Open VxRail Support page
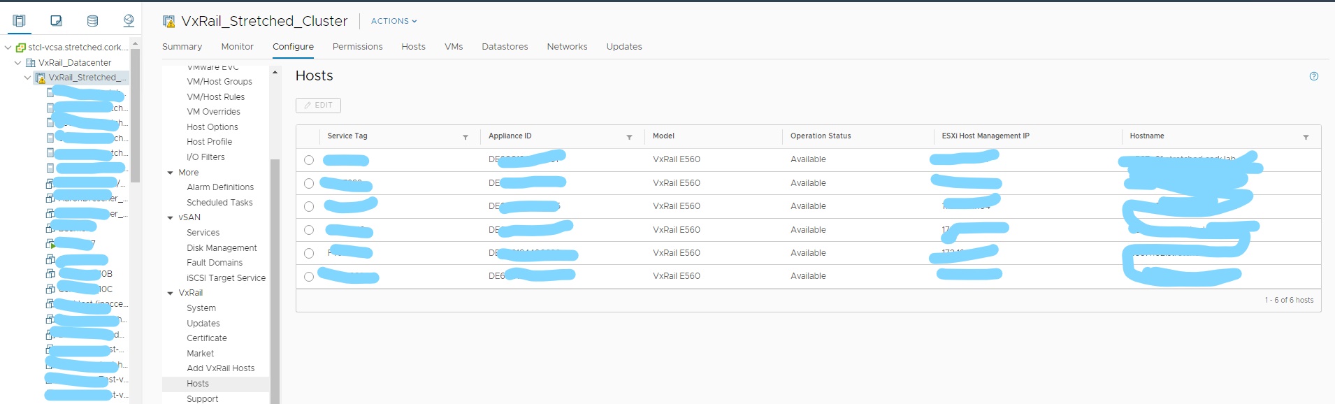Screen dimensions: 1335x404 203,399
